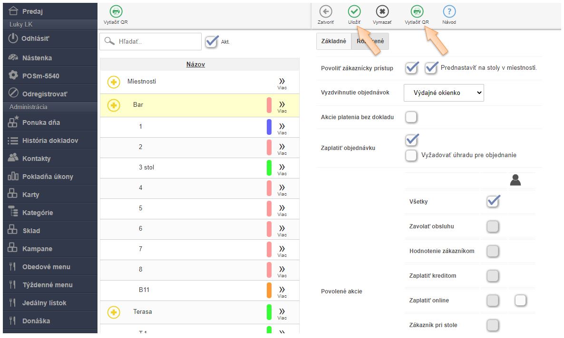Switch to the Základné tab

coord(333,41)
